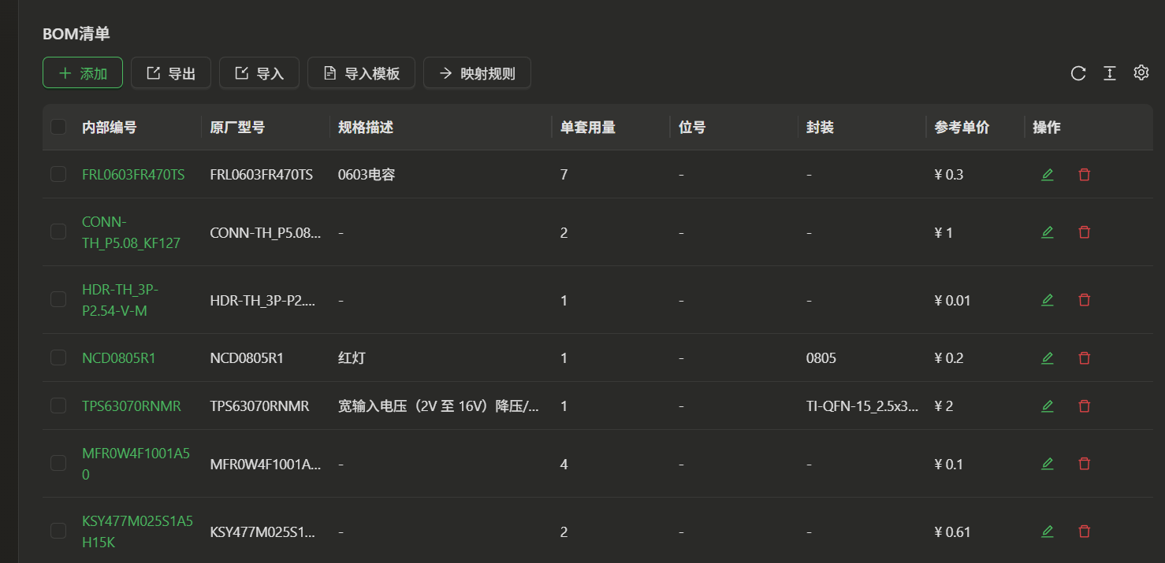The width and height of the screenshot is (1165, 563).
Task: Toggle the select-all checkbox in header
Action: point(58,127)
